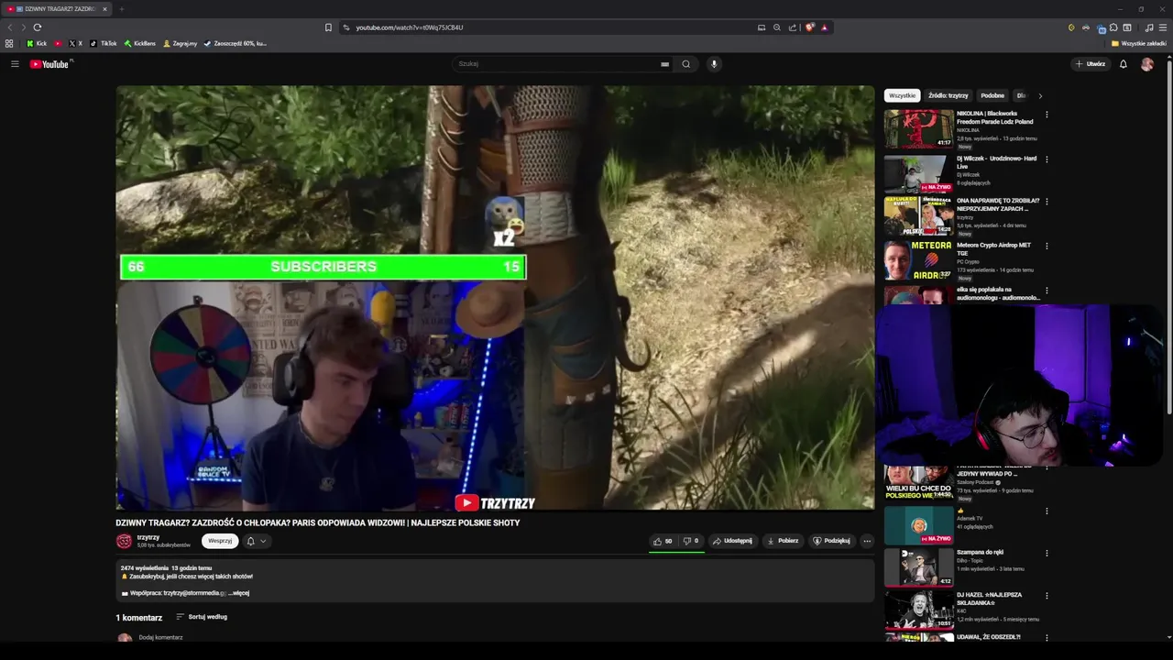1173x660 pixels.
Task: Open Dj Wilczek live thumbnail
Action: [918, 174]
